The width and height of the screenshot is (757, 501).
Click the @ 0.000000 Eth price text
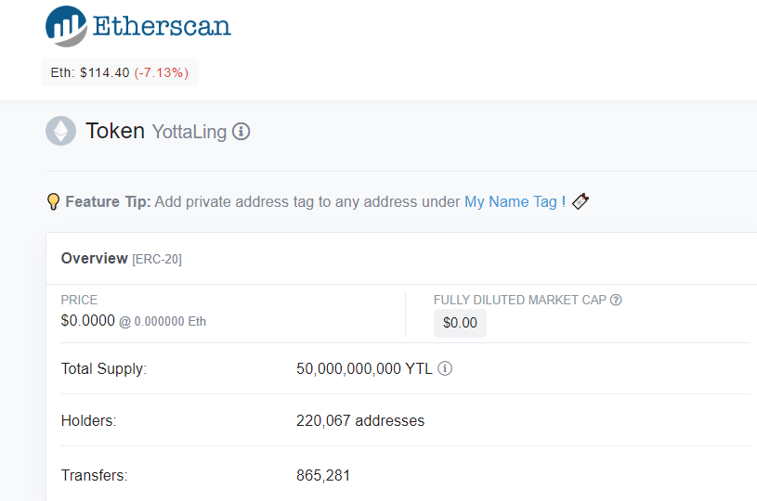coord(163,322)
